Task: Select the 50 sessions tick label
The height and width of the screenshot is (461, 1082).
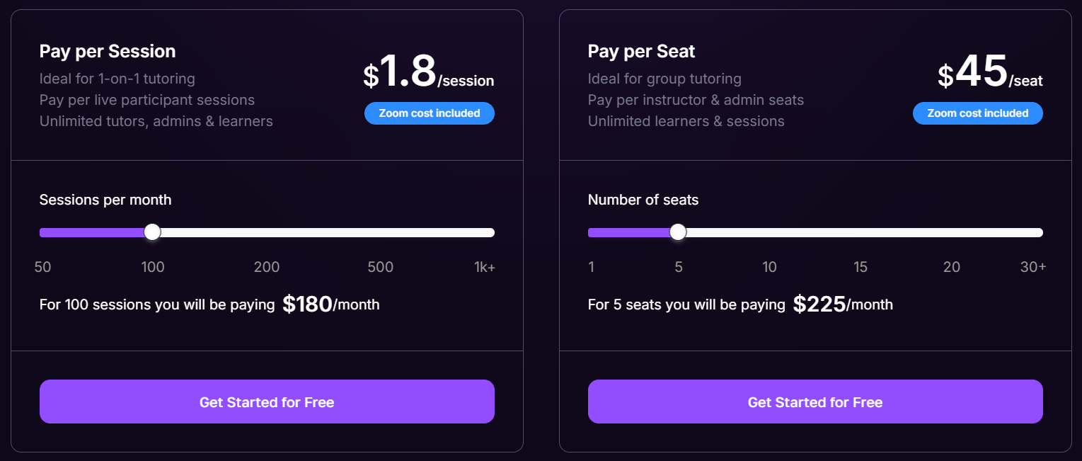Action: (x=42, y=267)
